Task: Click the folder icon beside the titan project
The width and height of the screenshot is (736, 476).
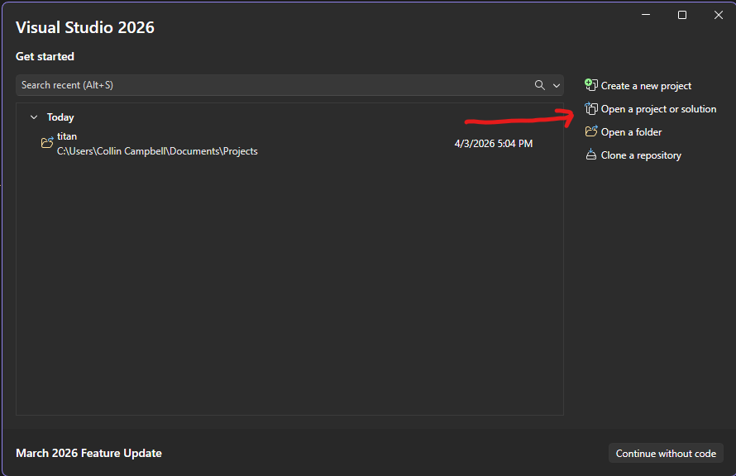Action: 47,142
